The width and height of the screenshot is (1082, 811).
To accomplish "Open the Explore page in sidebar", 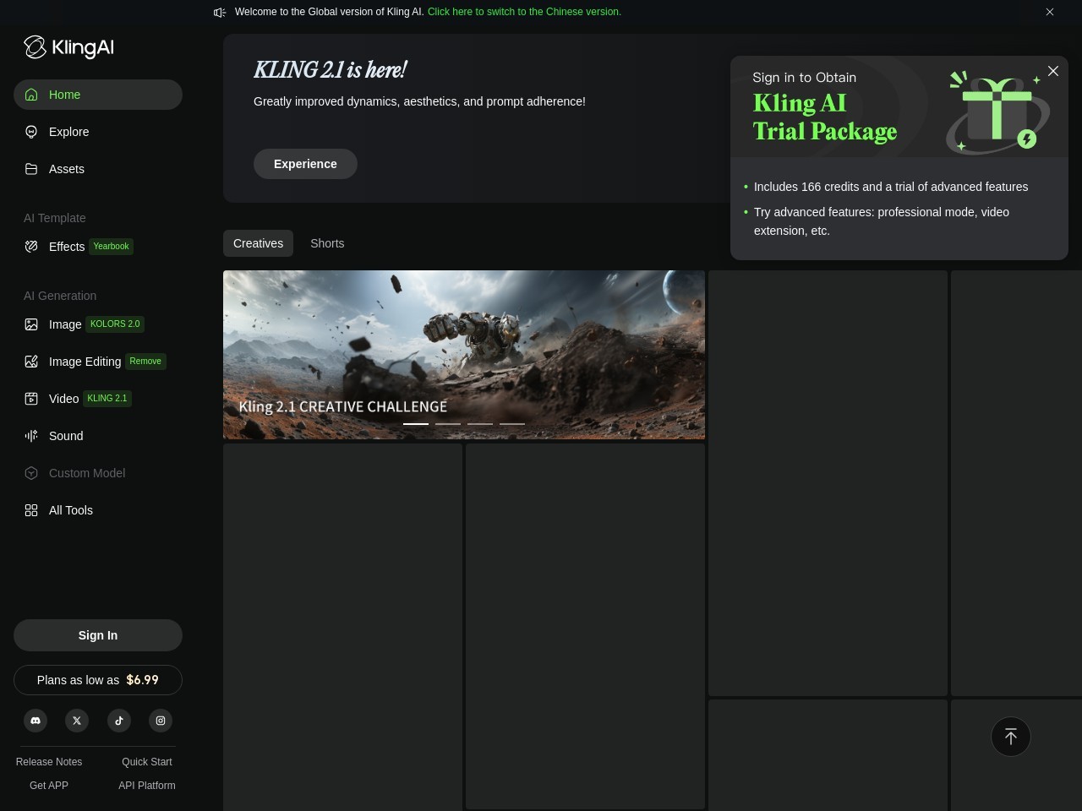I will point(68,132).
